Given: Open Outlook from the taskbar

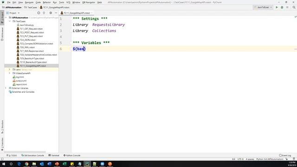Looking at the screenshot, I should point(42,164).
